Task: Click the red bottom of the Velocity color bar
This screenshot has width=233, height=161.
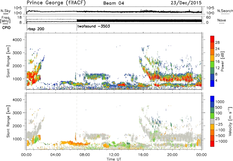Action: (212, 144)
